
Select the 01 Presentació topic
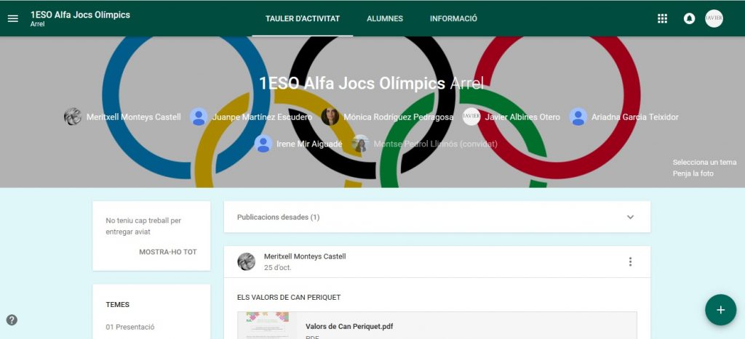(130, 327)
